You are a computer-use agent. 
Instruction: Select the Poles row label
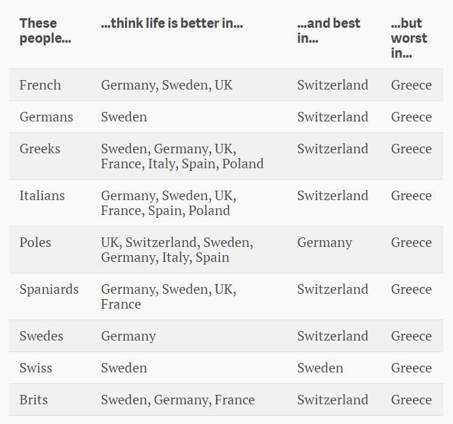pyautogui.click(x=35, y=242)
